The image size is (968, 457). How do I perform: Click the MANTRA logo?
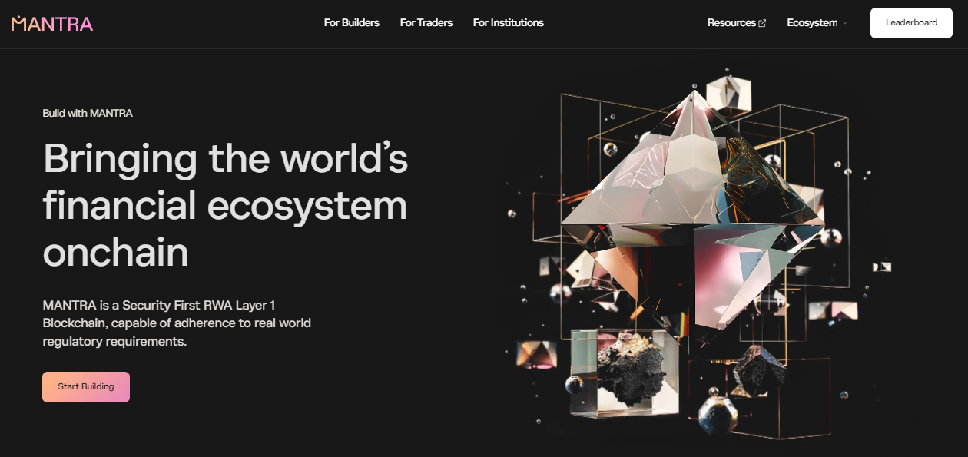tap(52, 23)
